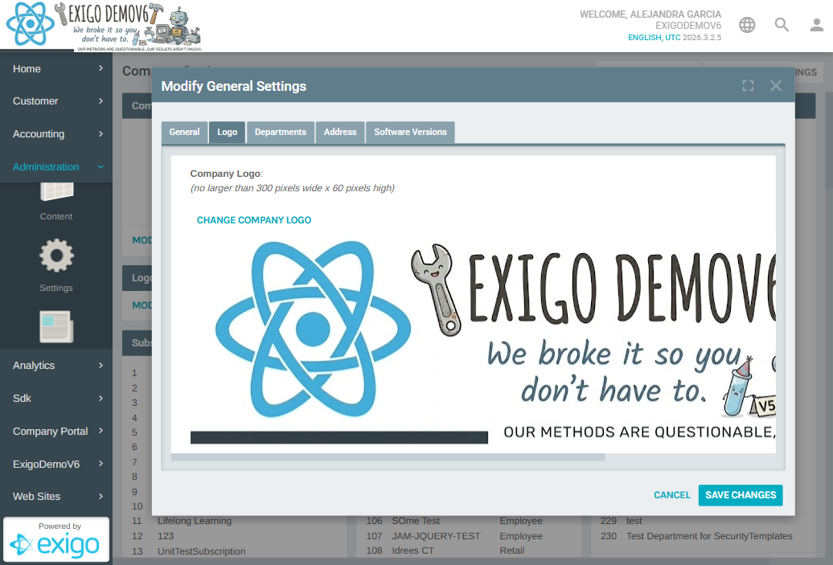Click the Powered by Exigo badge
This screenshot has height=565, width=833.
pyautogui.click(x=56, y=539)
